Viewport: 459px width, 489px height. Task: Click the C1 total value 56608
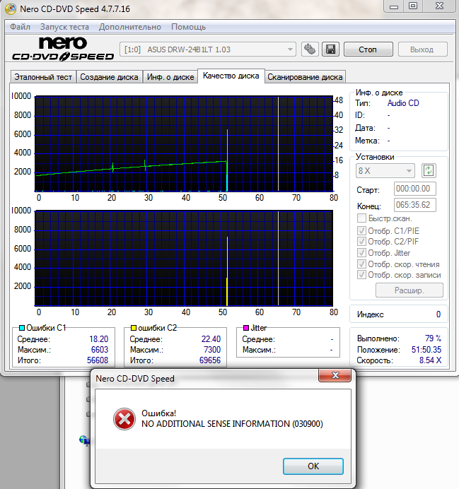pos(98,360)
